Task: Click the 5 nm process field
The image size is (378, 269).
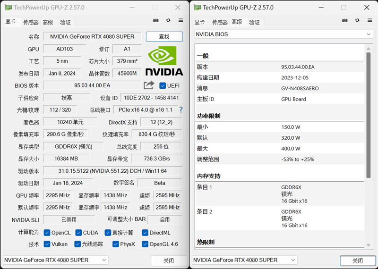Action: point(62,61)
